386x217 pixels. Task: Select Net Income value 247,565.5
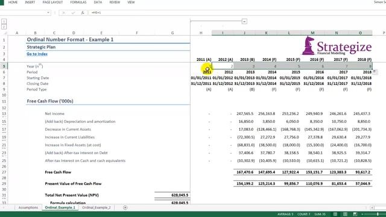(244, 114)
